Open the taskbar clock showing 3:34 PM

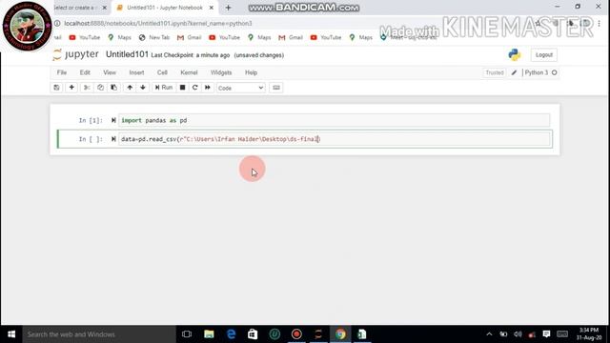tap(589, 334)
